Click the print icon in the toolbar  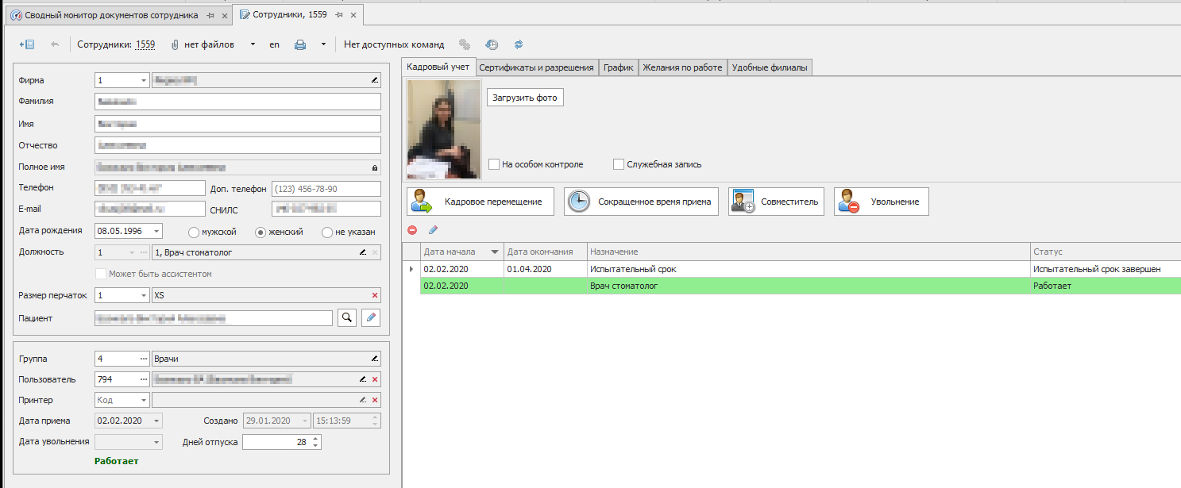click(x=300, y=45)
